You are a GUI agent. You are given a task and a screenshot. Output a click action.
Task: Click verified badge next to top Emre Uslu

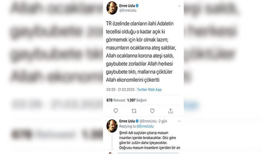click(137, 6)
